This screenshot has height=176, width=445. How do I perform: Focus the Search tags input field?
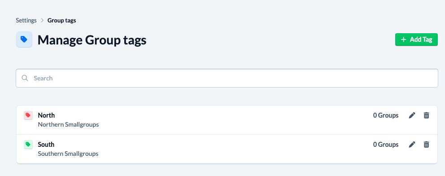(227, 78)
